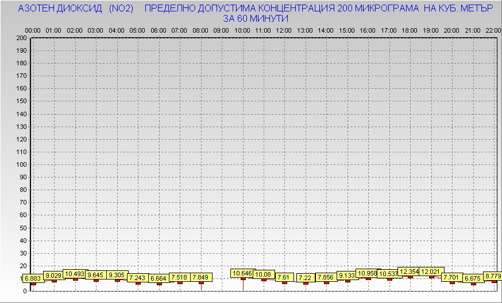Select the 9.645 data label
The height and width of the screenshot is (303, 502).
point(95,275)
